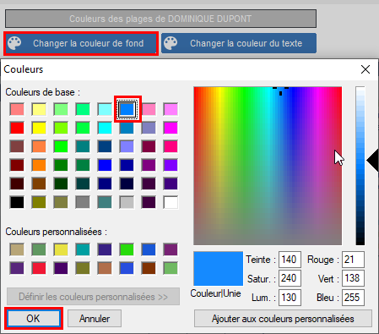This screenshot has width=379, height=334.
Task: Click Ajouter aux couleurs personnalisées
Action: point(283,319)
